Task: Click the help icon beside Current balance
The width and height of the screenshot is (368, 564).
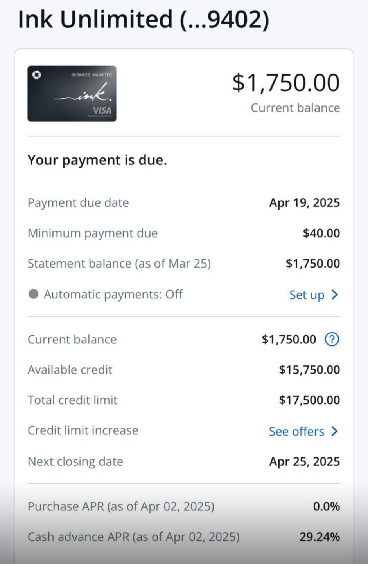Action: [332, 339]
